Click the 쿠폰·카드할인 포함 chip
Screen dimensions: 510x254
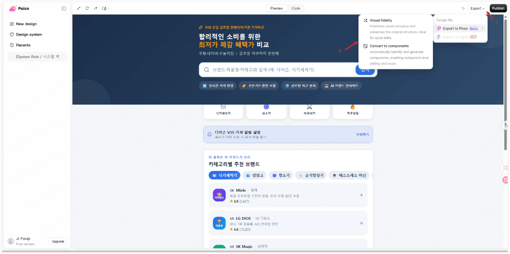259,86
